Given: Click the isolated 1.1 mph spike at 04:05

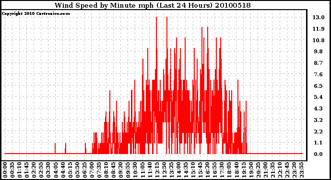Looking at the screenshot, I should [55, 148].
